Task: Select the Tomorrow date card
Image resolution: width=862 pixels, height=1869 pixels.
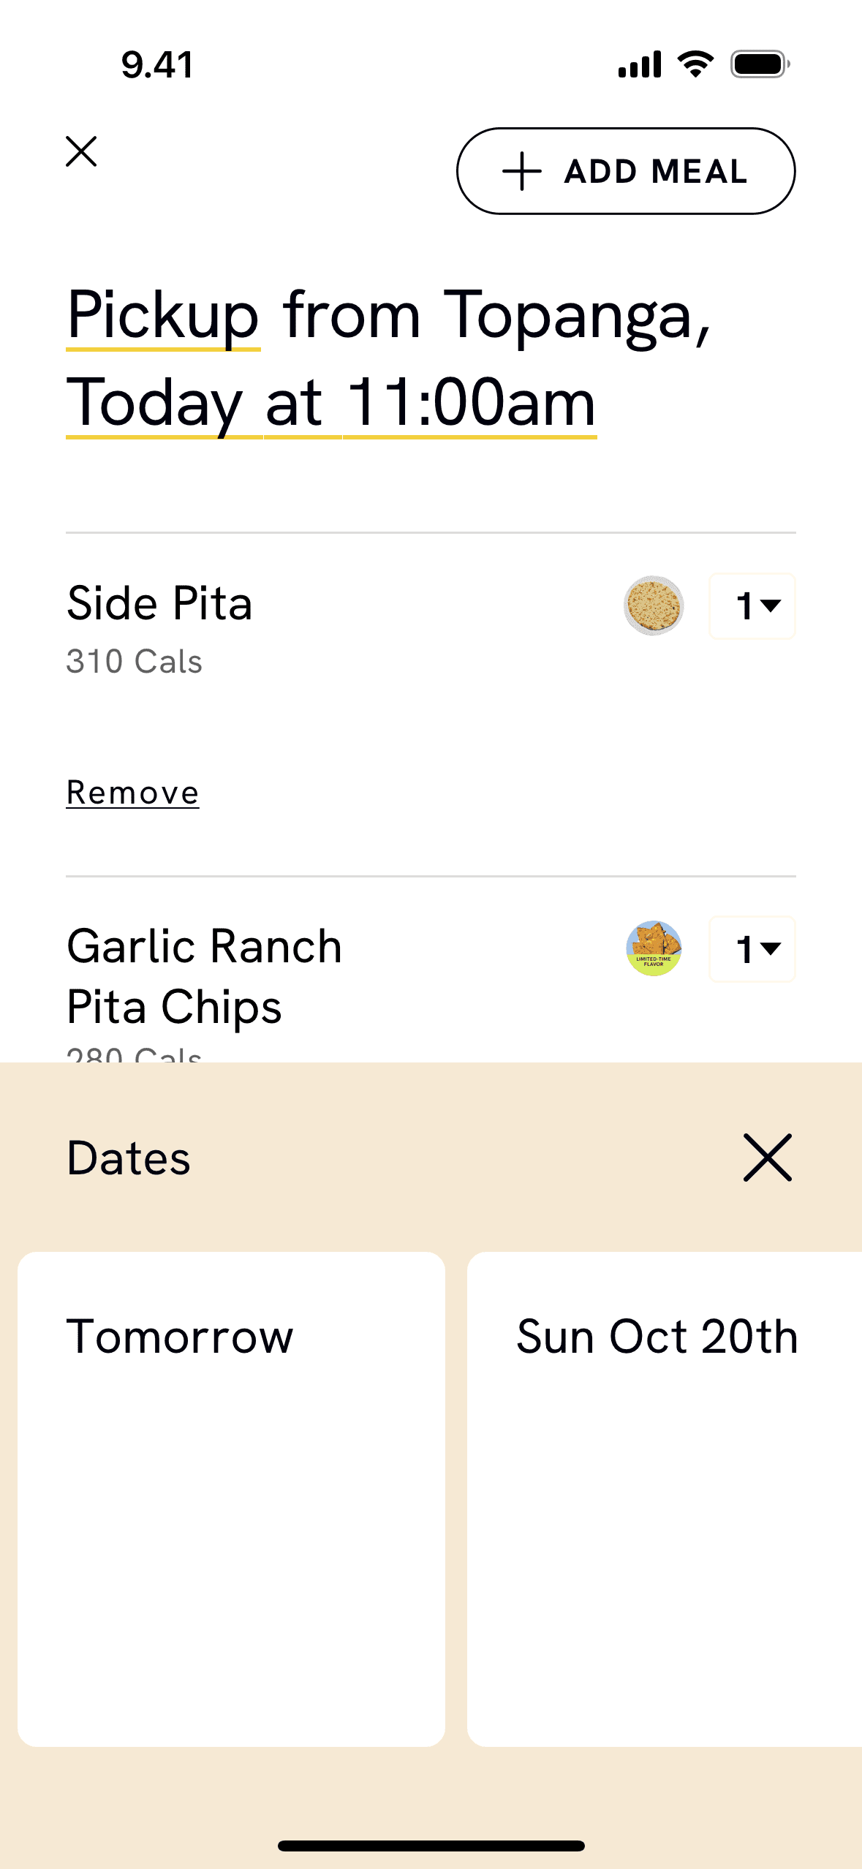Action: [231, 1499]
